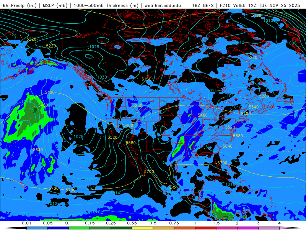The image size is (306, 230).
Task: Select the medium green 0.15 legend swatch
Action: tap(100, 228)
